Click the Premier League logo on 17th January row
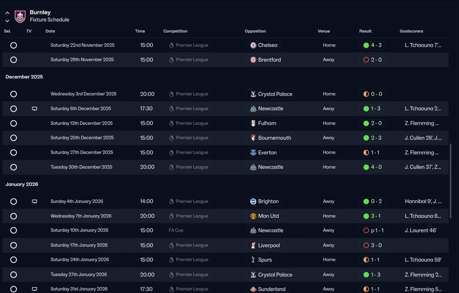The height and width of the screenshot is (293, 459). [171, 245]
